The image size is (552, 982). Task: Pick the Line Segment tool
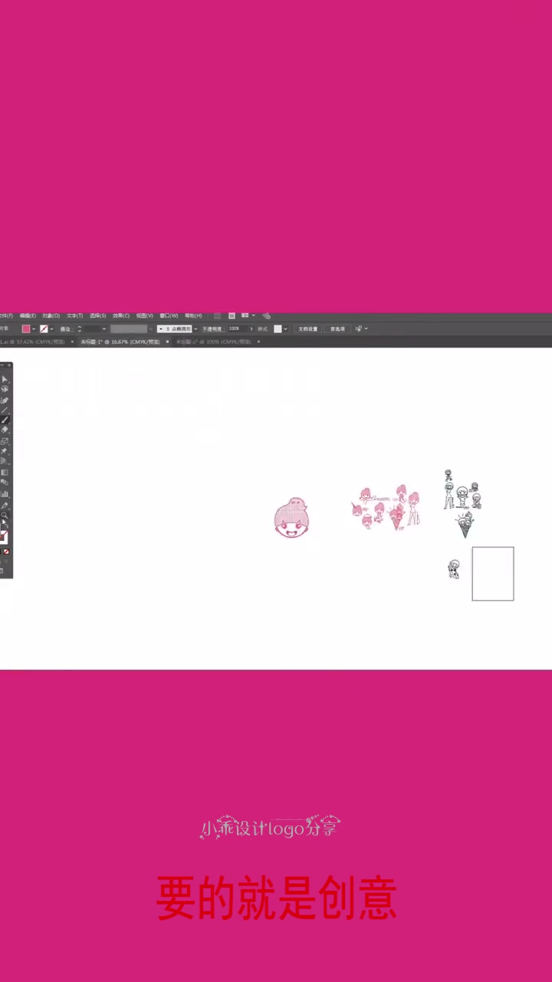click(5, 410)
